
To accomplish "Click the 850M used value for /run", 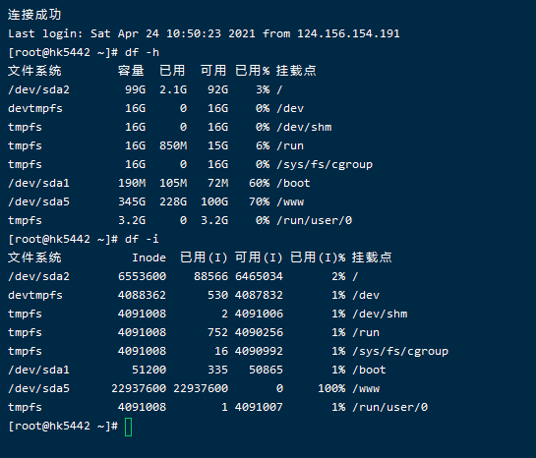I will [173, 145].
